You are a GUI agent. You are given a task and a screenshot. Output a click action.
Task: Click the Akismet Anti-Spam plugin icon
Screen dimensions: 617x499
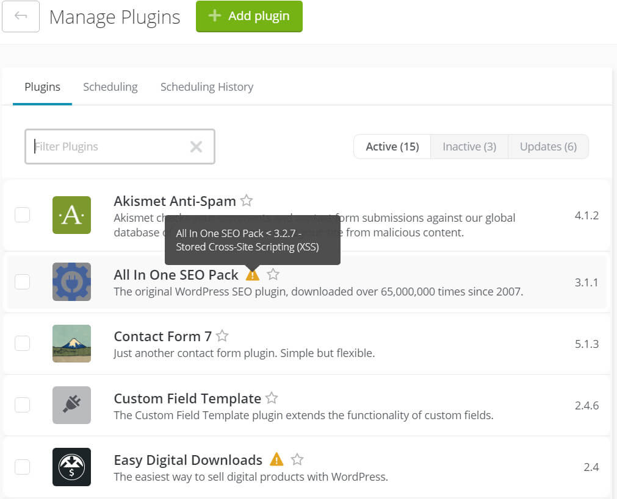[x=71, y=215]
